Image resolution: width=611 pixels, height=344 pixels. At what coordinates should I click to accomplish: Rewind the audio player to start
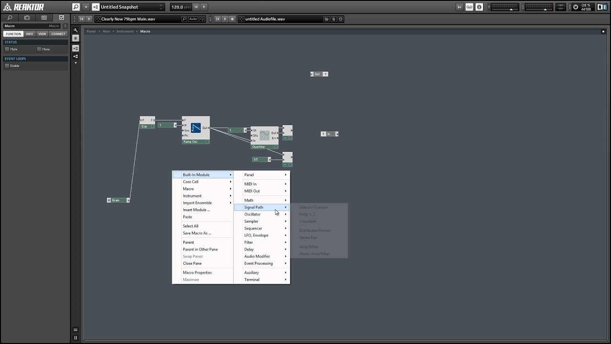pyautogui.click(x=82, y=19)
